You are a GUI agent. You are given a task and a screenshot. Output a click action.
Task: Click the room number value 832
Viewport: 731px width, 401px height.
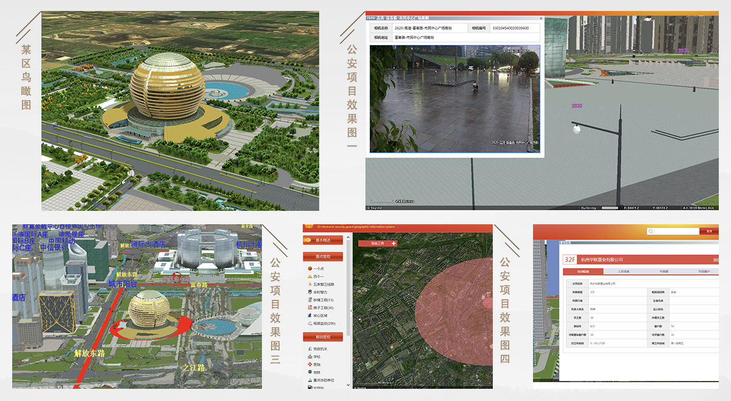coord(593,326)
